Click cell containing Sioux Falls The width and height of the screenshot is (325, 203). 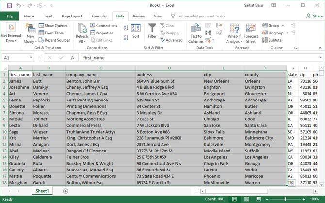224,132
